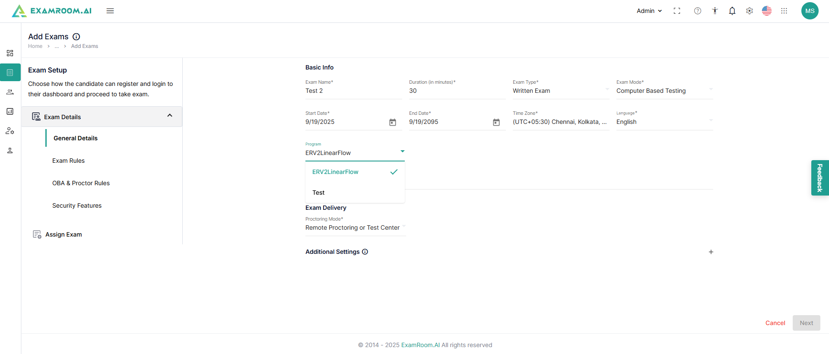Change language via US flag icon
This screenshot has height=354, width=829.
click(767, 11)
